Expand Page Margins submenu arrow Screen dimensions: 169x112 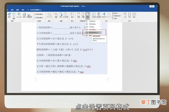100,27
